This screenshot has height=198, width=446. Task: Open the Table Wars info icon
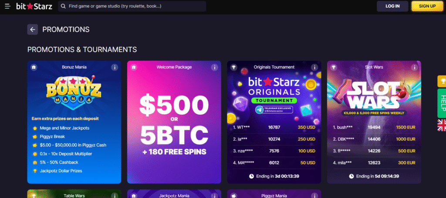(115, 195)
